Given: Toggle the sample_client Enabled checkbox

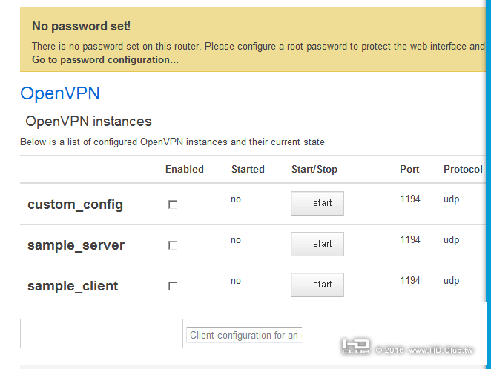Looking at the screenshot, I should pos(173,286).
